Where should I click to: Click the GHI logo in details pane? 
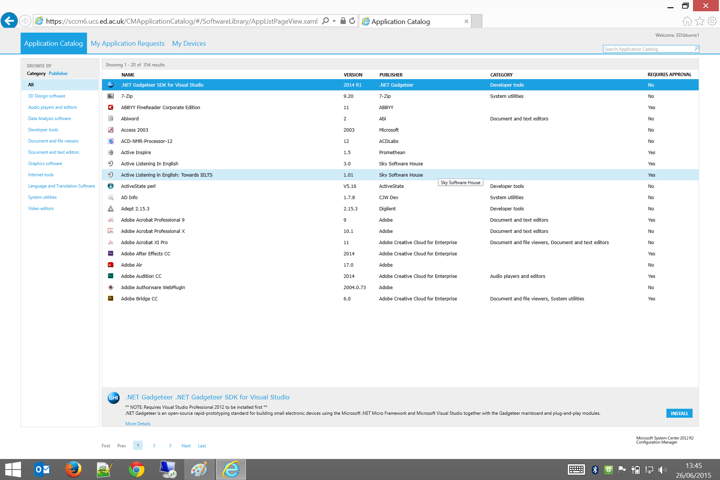(x=114, y=398)
